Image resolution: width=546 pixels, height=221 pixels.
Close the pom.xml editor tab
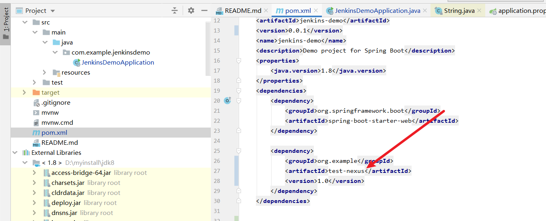tap(316, 11)
